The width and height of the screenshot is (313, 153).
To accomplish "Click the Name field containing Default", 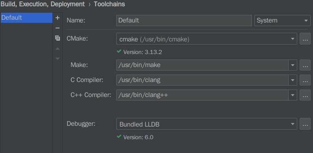I will point(184,21).
